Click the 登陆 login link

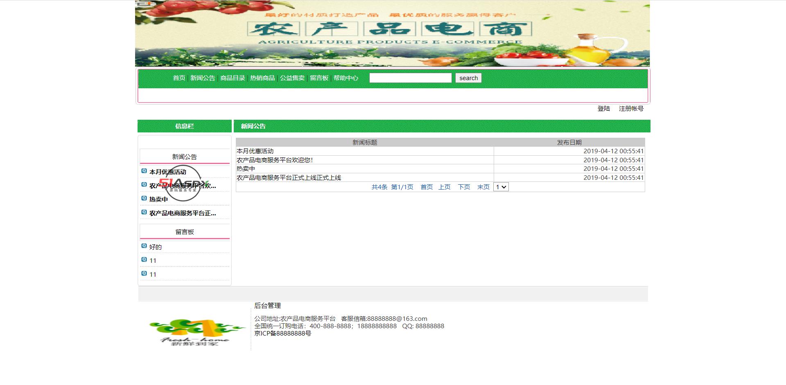(x=604, y=109)
